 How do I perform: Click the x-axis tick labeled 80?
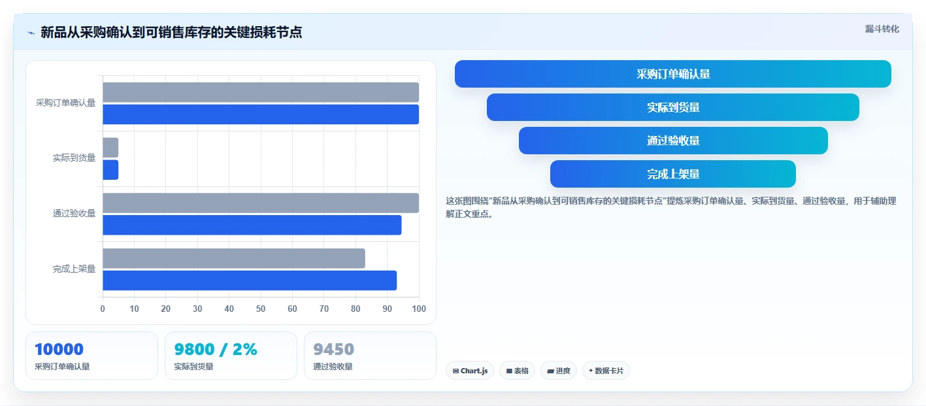pos(356,309)
